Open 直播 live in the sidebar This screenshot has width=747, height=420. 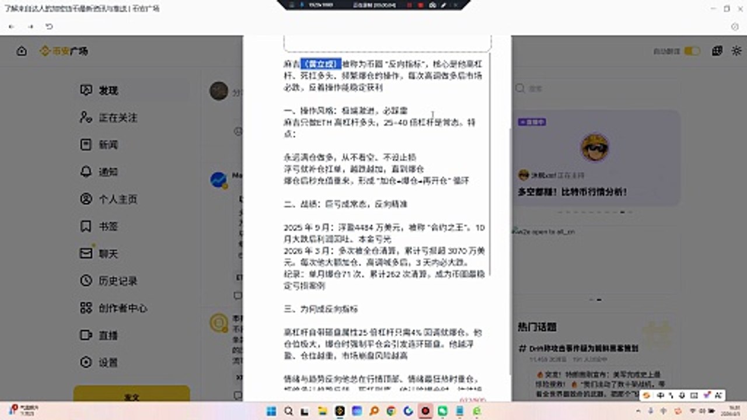pos(131,335)
